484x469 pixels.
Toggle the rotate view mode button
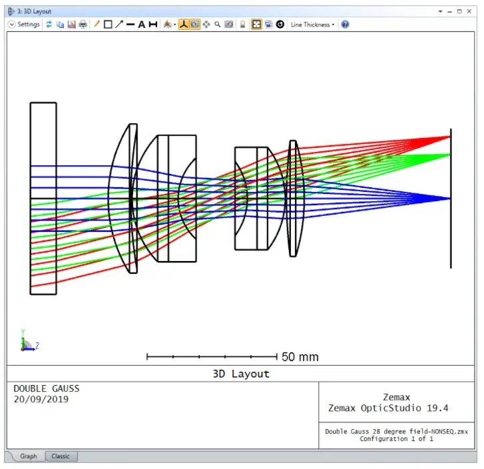click(x=195, y=25)
